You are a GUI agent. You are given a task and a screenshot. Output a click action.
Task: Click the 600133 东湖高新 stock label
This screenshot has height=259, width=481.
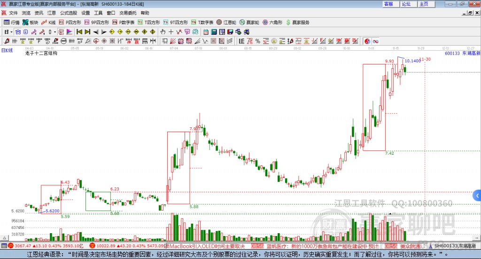(462, 53)
